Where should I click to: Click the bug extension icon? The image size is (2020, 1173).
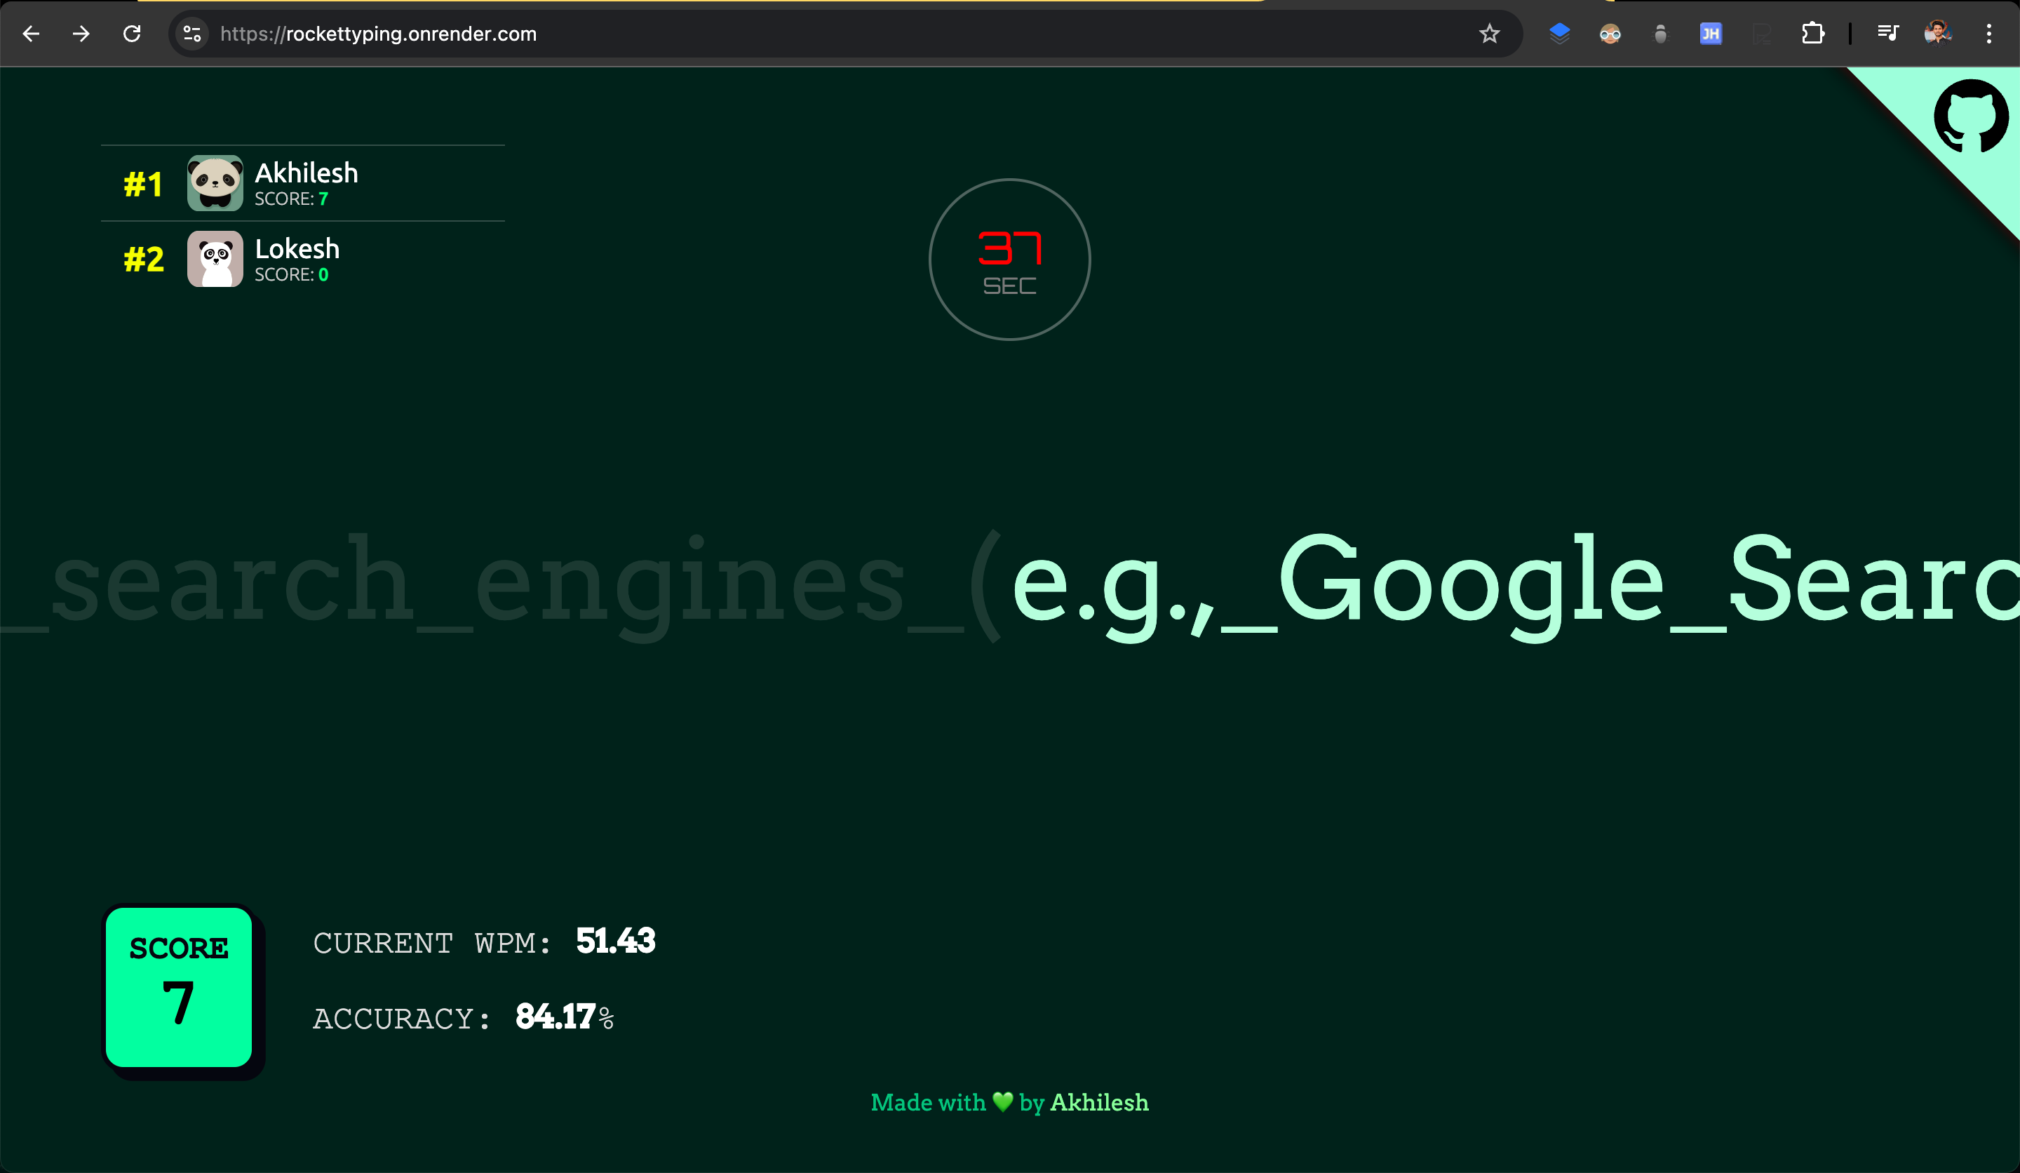point(1660,34)
